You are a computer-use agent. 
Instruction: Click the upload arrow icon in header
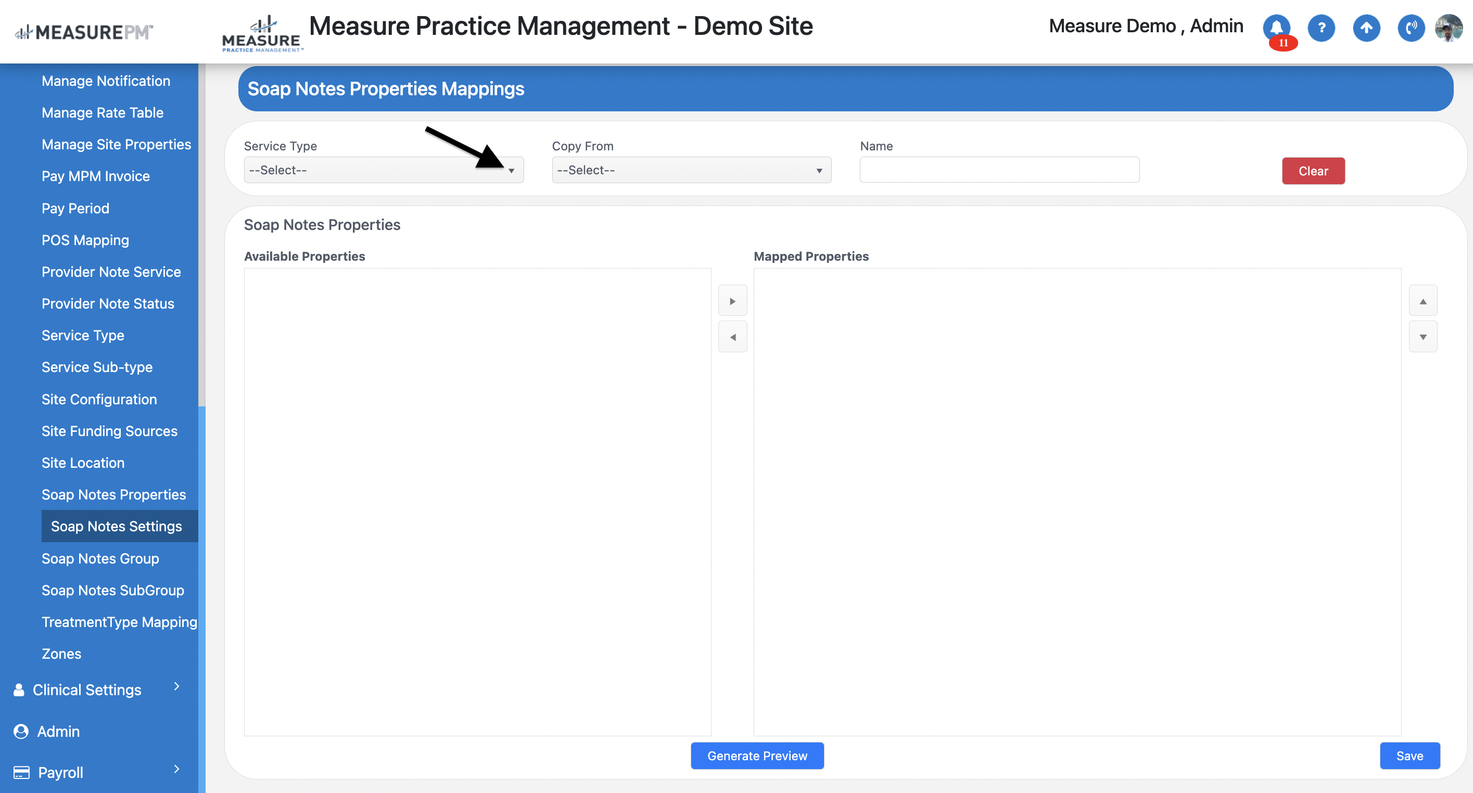coord(1366,28)
